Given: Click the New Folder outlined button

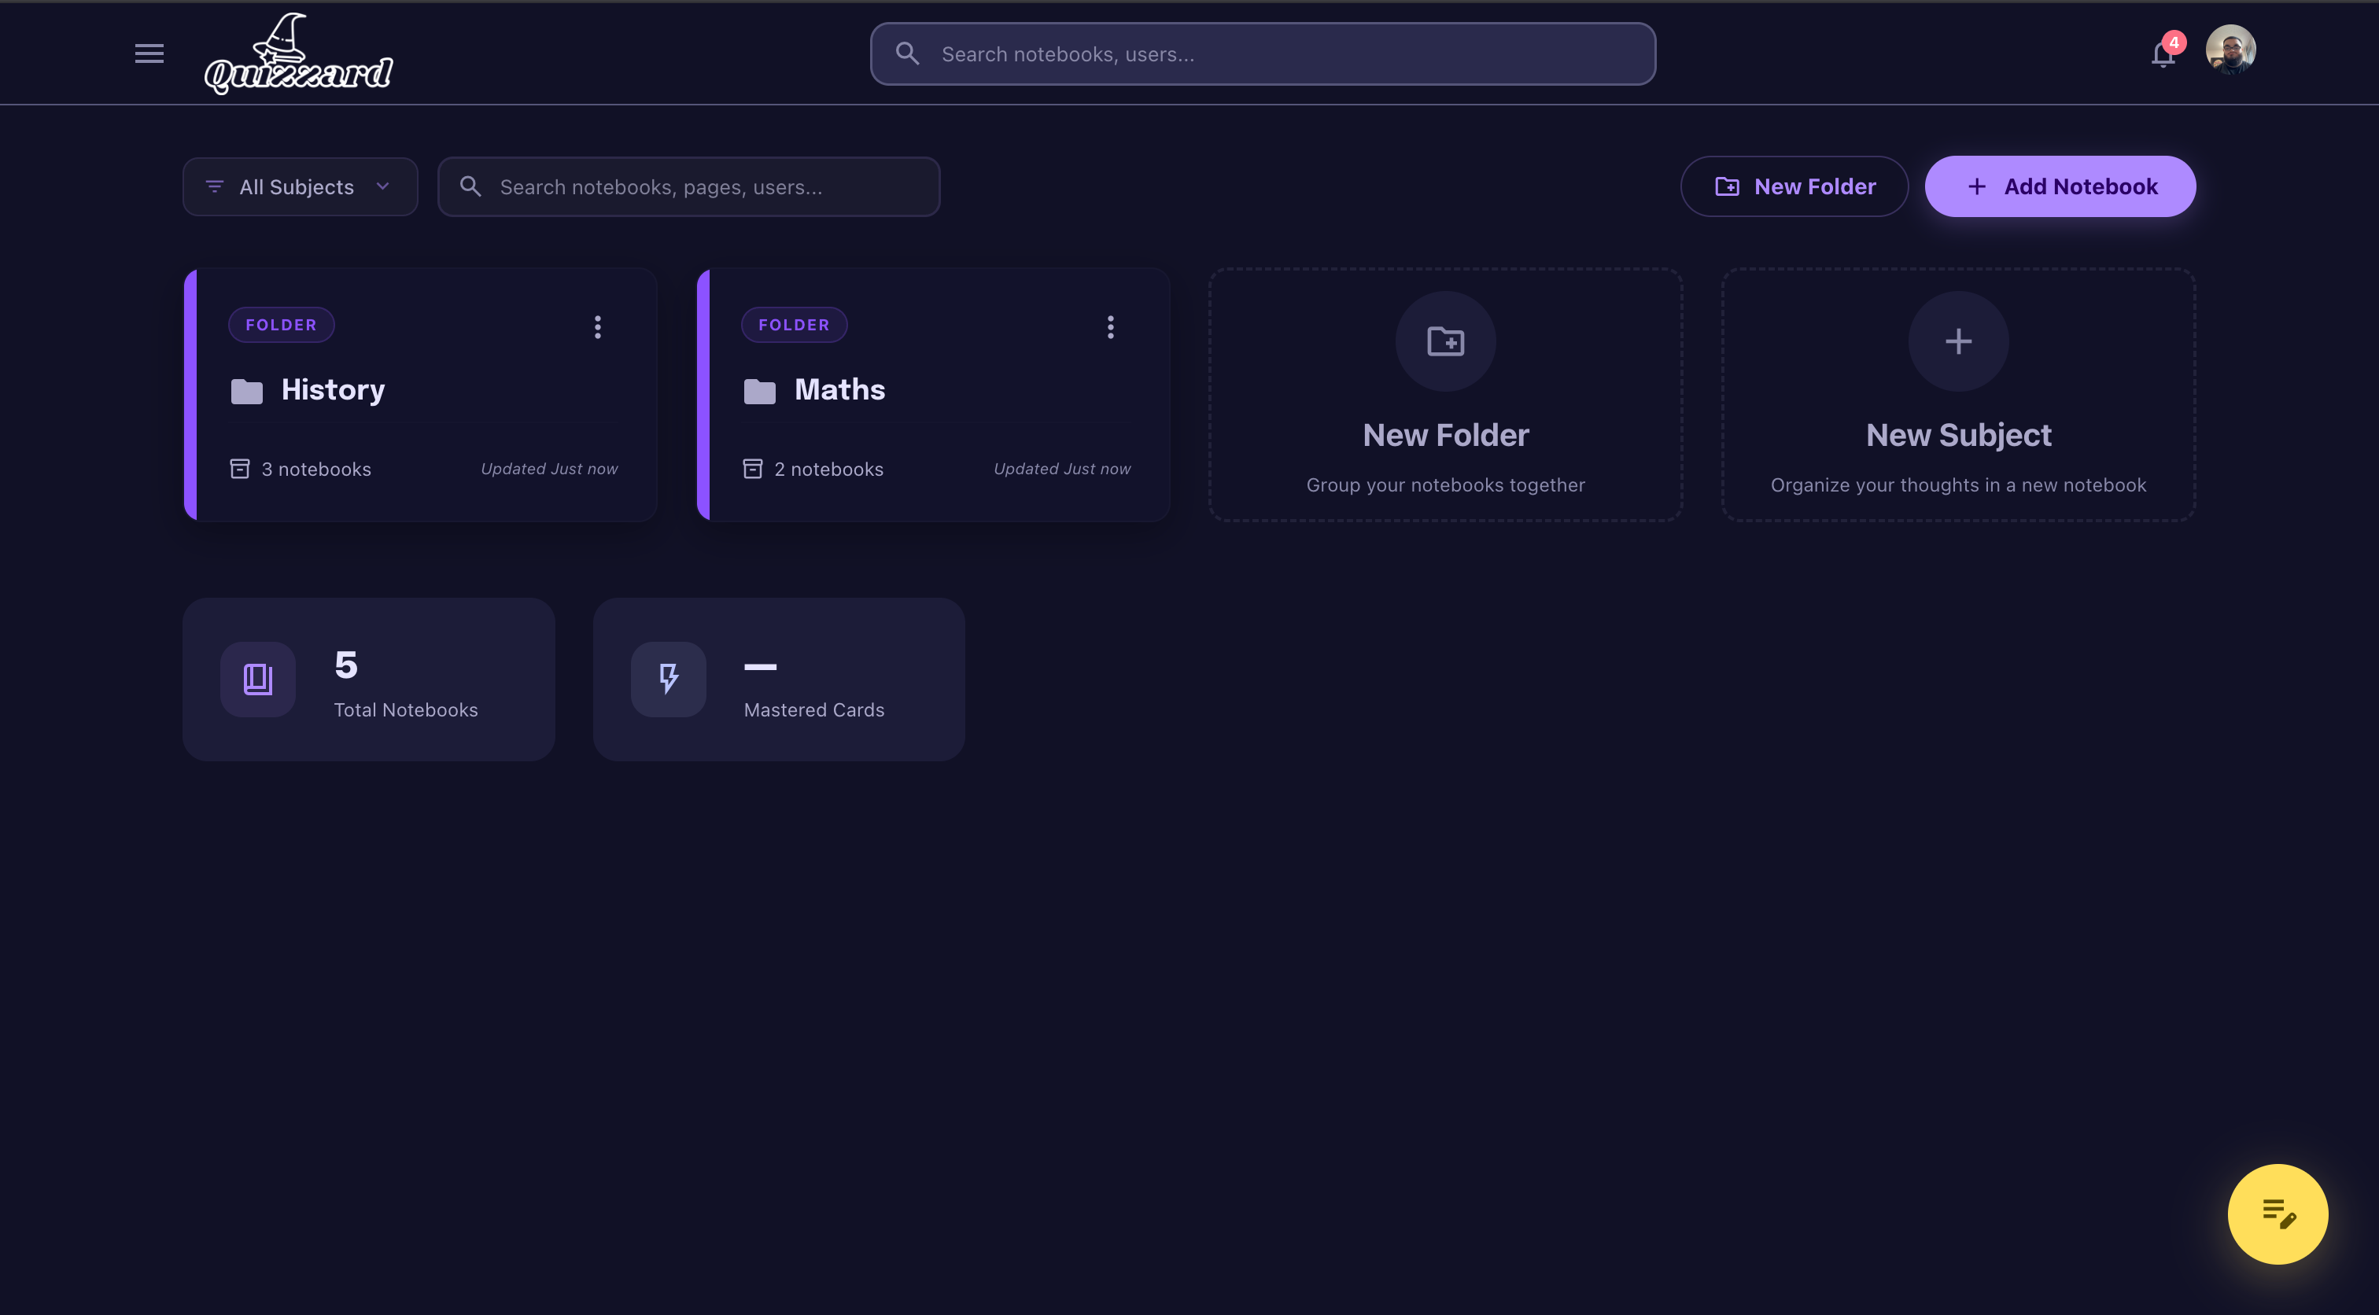Looking at the screenshot, I should click(1794, 186).
